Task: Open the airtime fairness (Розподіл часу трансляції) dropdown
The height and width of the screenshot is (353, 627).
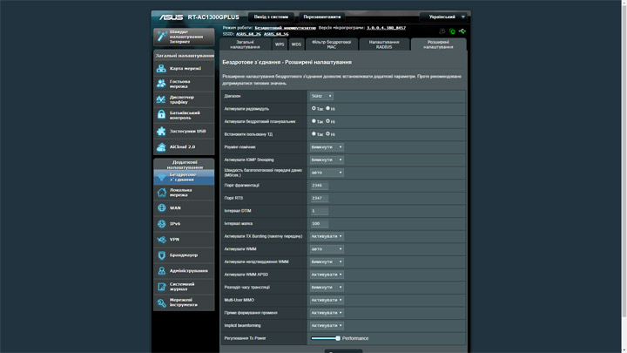Action: pyautogui.click(x=327, y=287)
